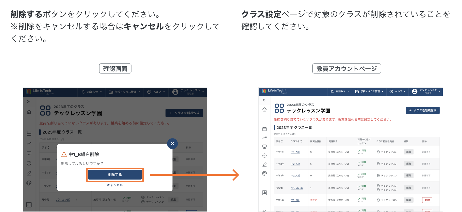This screenshot has height=212, width=462.
Task: Select the pencil icon in the right page's sidebar
Action: tap(265, 164)
